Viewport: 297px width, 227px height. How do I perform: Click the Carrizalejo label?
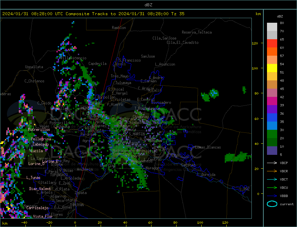tap(37, 208)
